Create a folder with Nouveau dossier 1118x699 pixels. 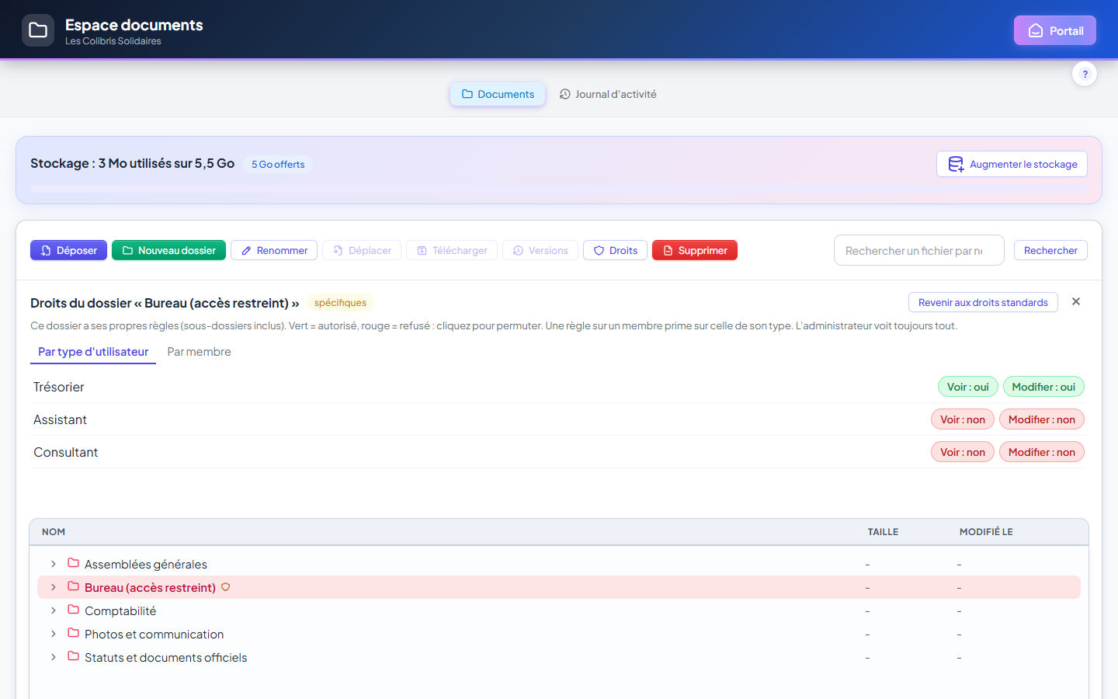pos(168,250)
